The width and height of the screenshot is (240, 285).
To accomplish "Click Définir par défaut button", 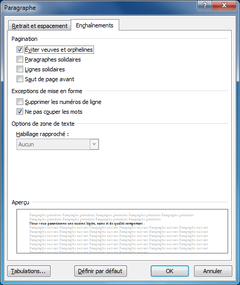I will pyautogui.click(x=101, y=271).
